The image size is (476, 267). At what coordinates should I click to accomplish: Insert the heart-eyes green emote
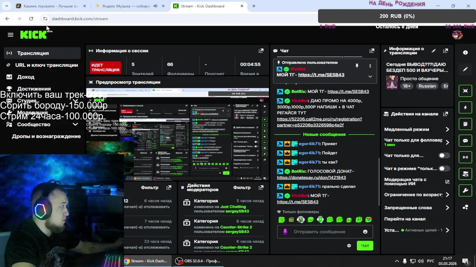[369, 220]
